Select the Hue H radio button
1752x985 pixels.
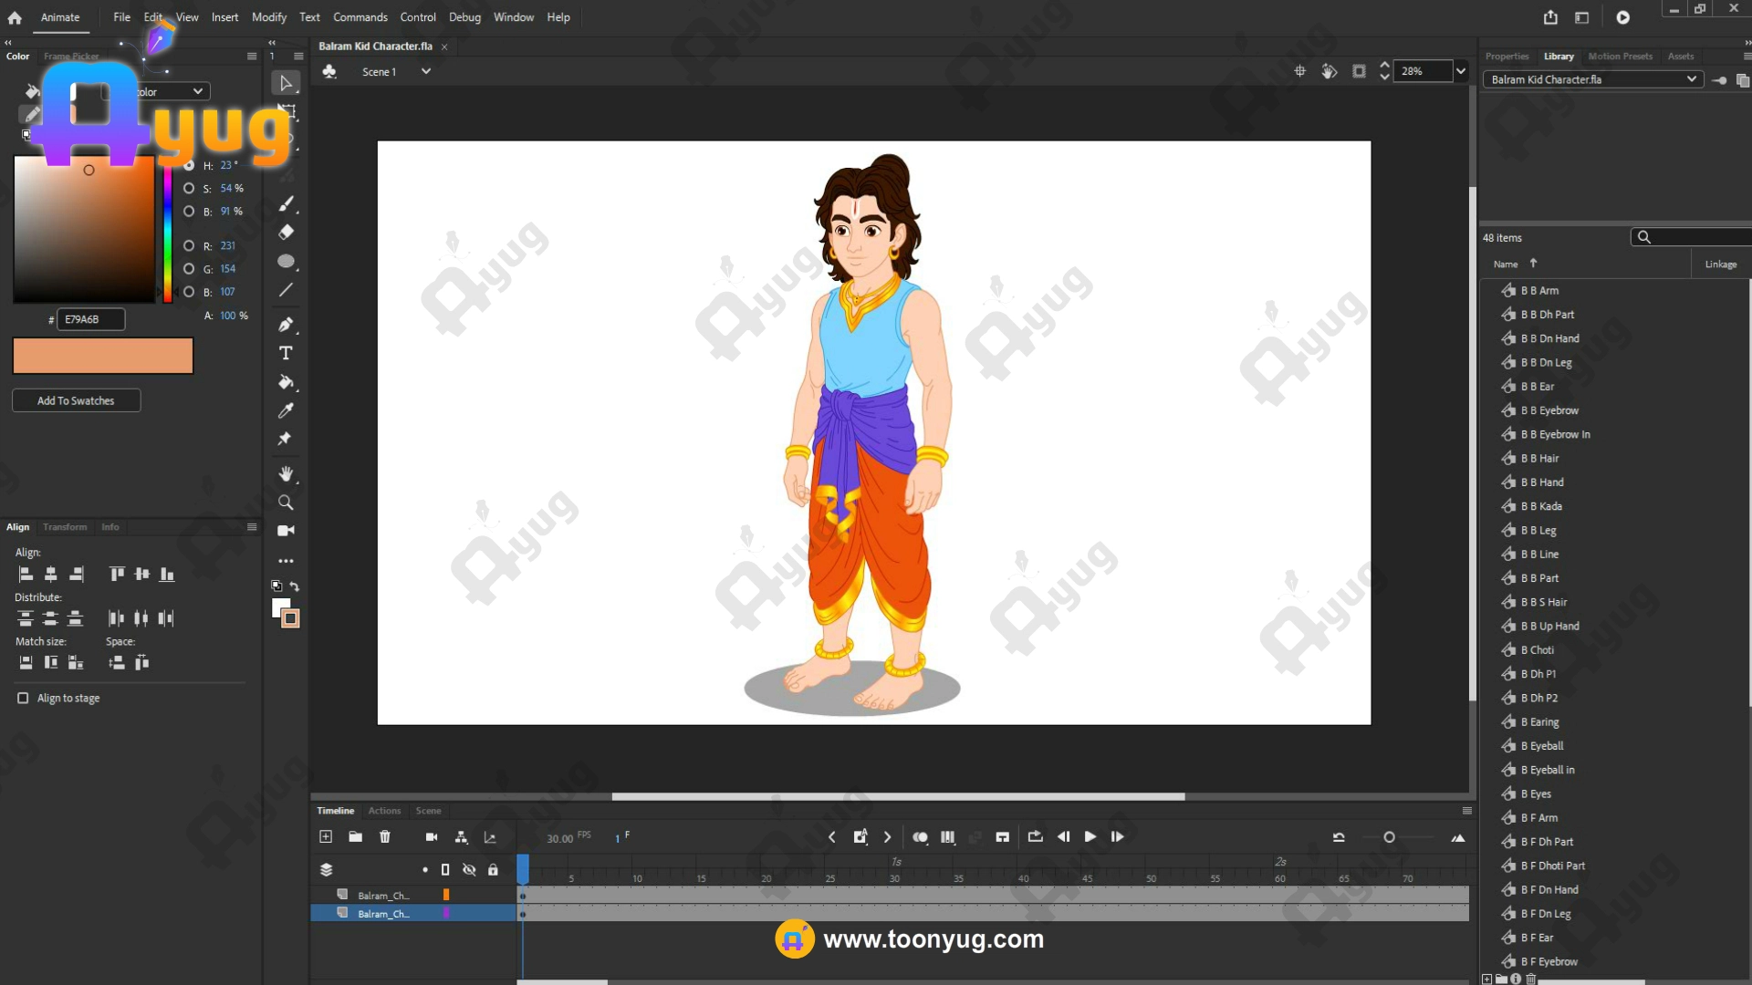click(x=189, y=165)
